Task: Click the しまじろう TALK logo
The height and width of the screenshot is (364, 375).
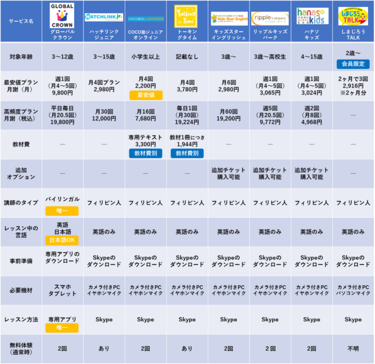Action: click(353, 14)
